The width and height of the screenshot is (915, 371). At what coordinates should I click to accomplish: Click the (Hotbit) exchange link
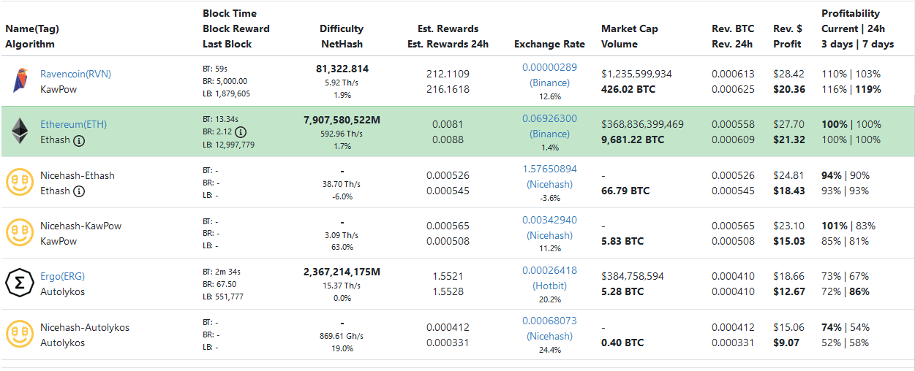click(549, 286)
